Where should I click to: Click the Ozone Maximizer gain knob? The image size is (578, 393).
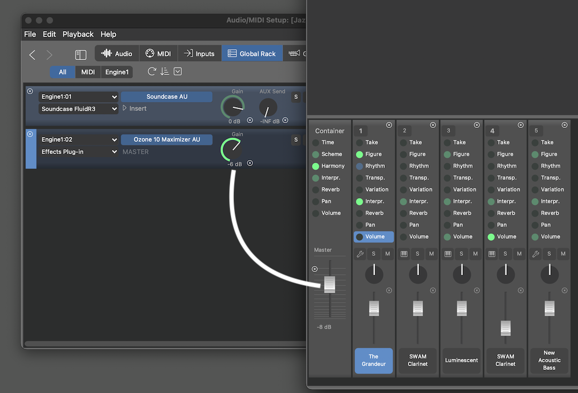232,149
